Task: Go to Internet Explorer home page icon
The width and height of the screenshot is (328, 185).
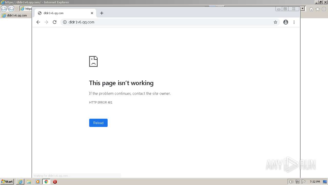Action: tap(311, 9)
